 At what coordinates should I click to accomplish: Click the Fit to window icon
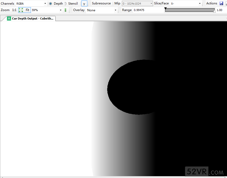pos(21,10)
